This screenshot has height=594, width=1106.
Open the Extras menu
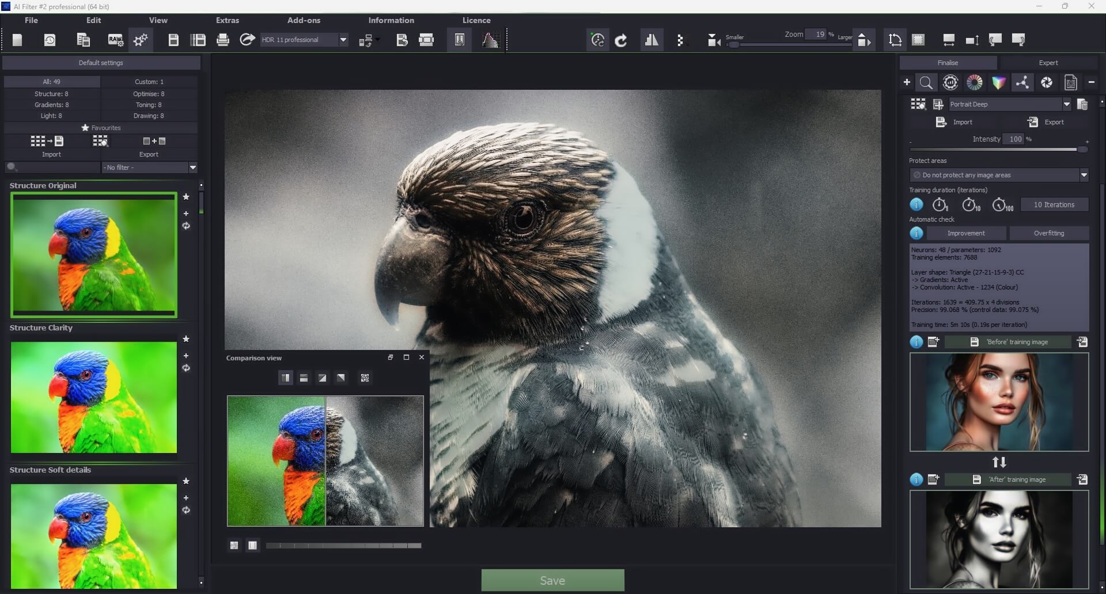(x=227, y=20)
